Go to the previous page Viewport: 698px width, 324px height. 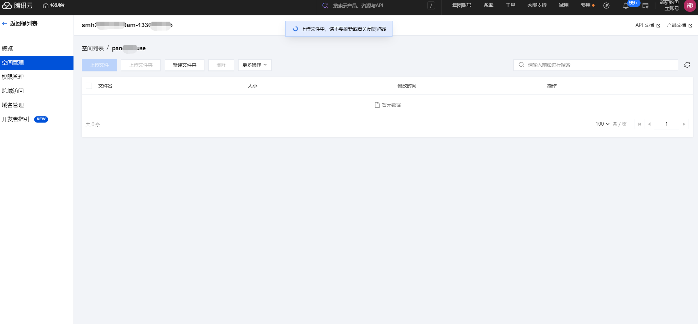click(x=649, y=124)
